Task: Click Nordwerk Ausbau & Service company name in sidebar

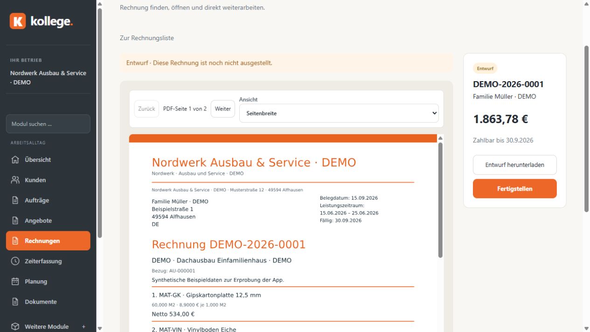Action: pos(48,77)
